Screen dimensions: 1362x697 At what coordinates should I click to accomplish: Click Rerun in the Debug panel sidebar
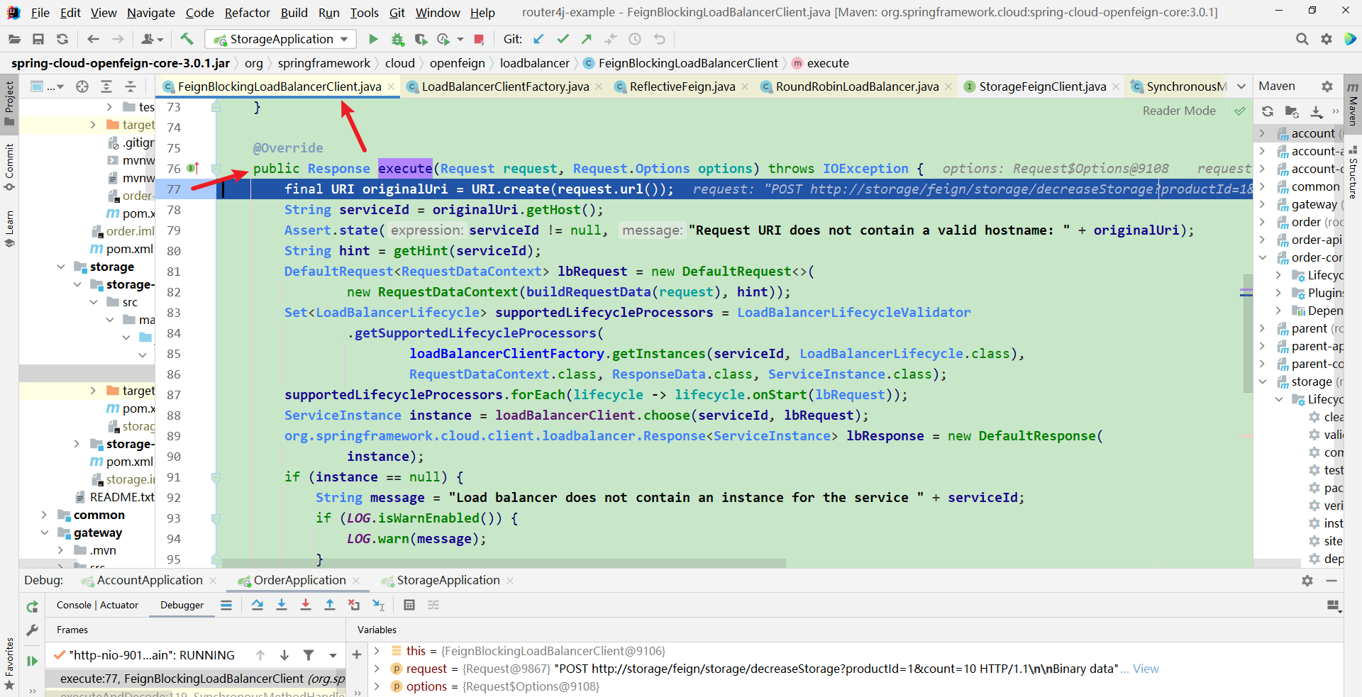31,607
